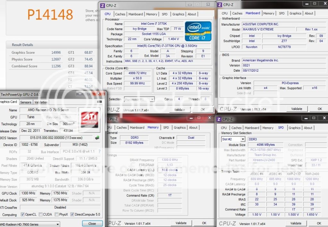
Task: Switch to the Sensors tab in GPU-Z
Action: pos(26,102)
